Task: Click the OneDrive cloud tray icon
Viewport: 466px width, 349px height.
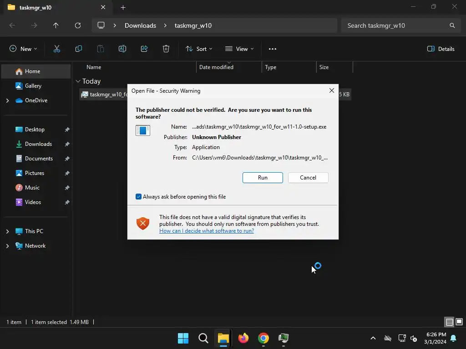Action: (388, 338)
